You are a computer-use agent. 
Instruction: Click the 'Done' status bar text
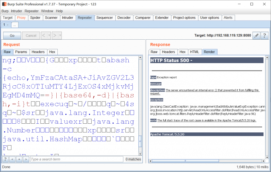point(6,167)
